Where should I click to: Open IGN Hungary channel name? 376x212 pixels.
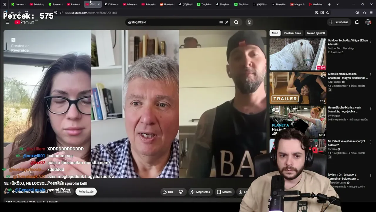[x=335, y=82]
